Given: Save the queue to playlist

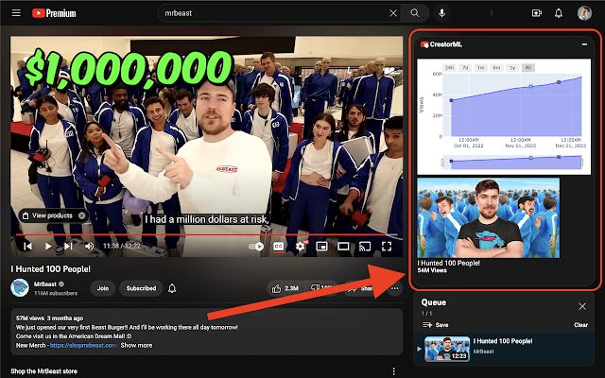Looking at the screenshot, I should 435,325.
